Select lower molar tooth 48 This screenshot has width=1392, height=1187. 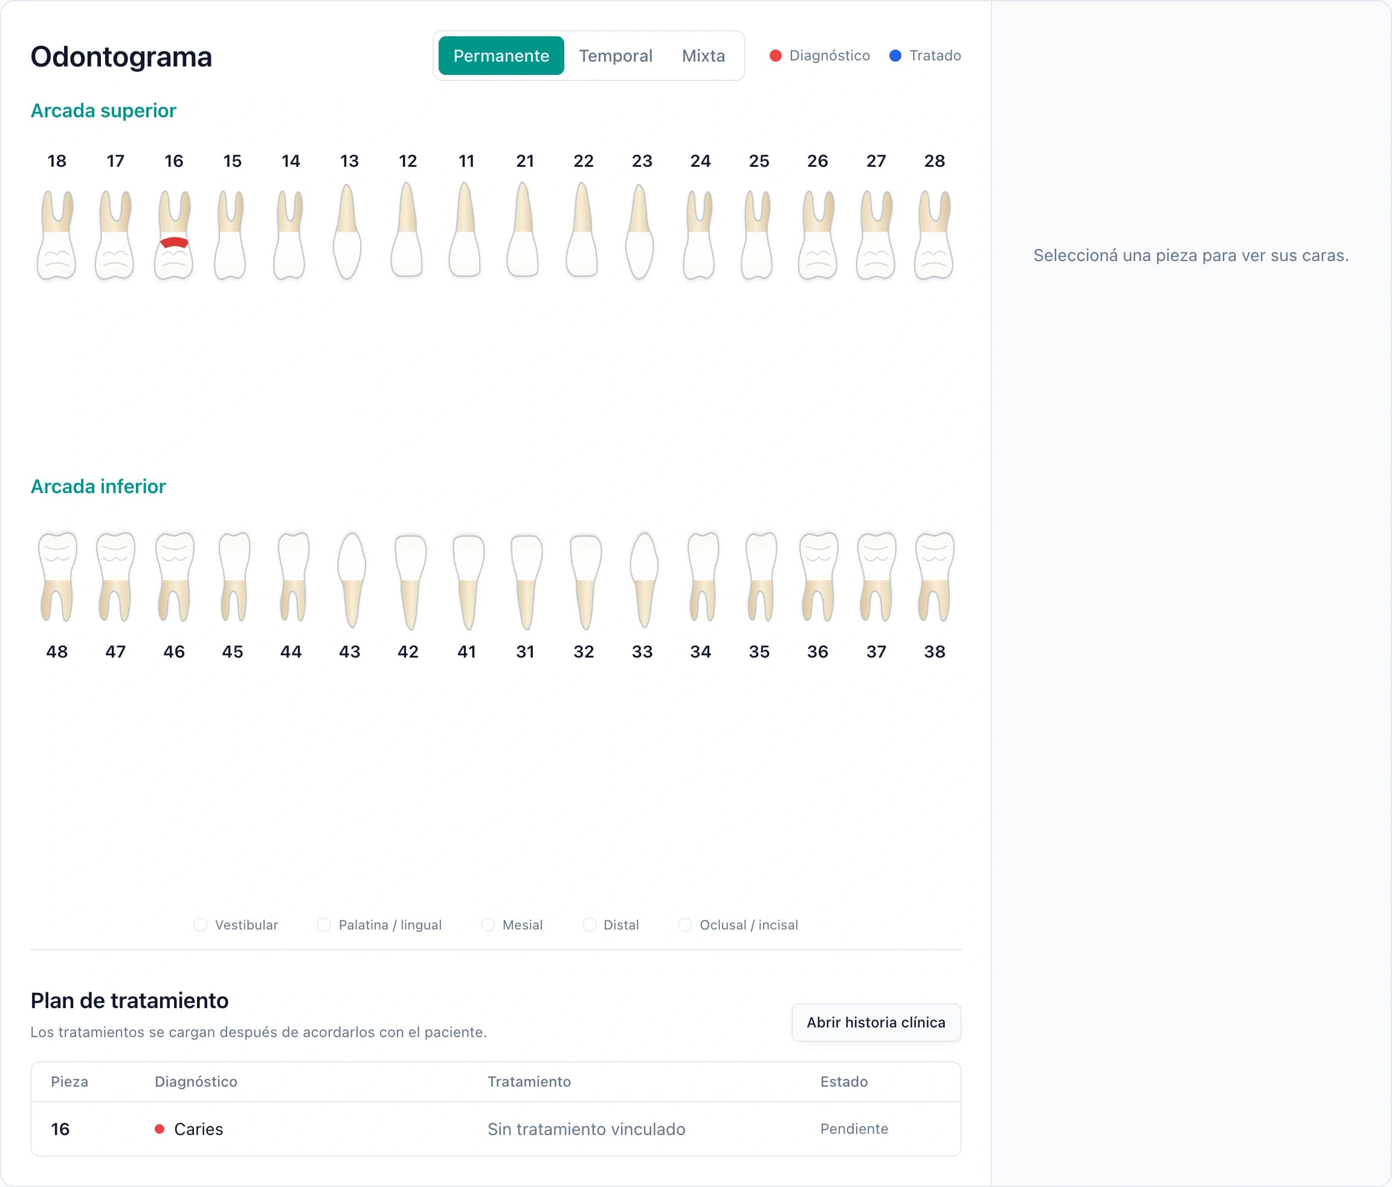[x=57, y=577]
